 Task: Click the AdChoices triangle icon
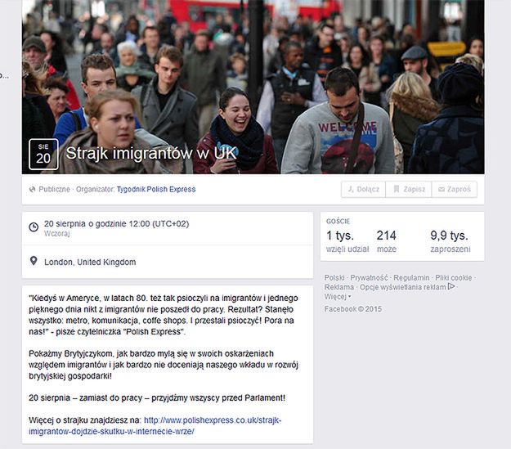click(451, 287)
